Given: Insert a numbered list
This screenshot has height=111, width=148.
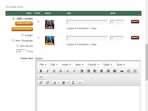Looking at the screenshot, I should point(129,71).
